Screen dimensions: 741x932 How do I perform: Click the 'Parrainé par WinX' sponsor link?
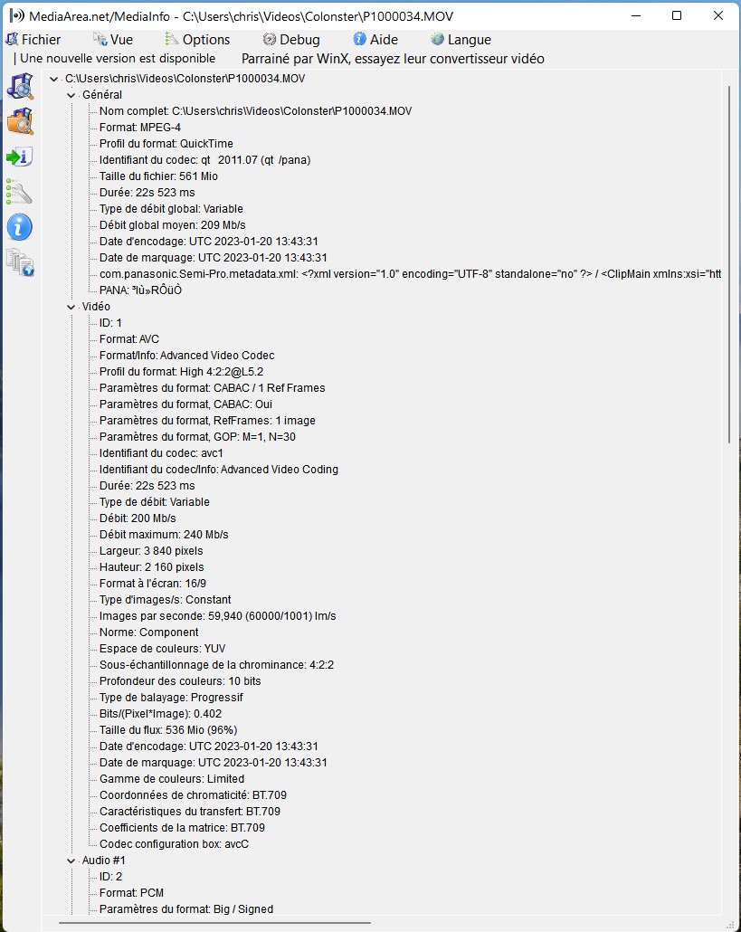click(x=393, y=59)
